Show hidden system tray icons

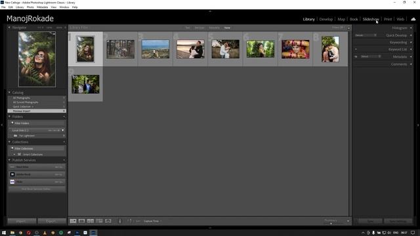[363, 233]
